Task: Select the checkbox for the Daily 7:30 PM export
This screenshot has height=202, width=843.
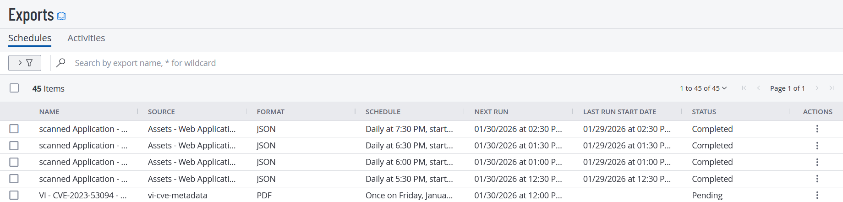Action: [x=14, y=129]
